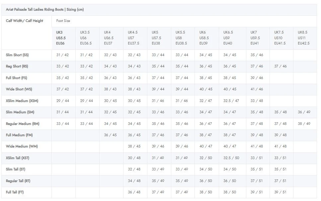Select the Calf Width/ Calf Height header
This screenshot has height=201, width=321.
[x=25, y=21]
